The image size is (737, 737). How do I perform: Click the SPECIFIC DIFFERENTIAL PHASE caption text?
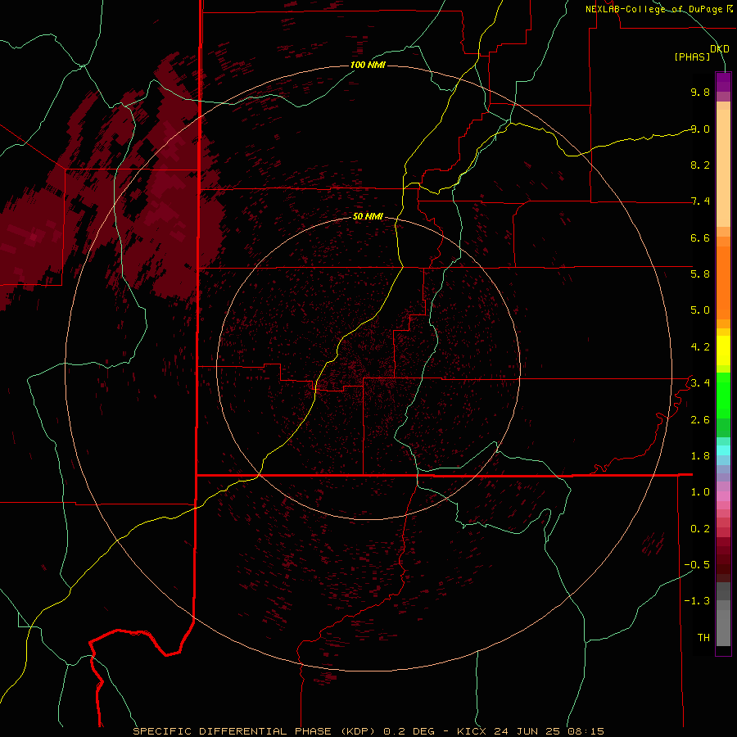point(233,731)
